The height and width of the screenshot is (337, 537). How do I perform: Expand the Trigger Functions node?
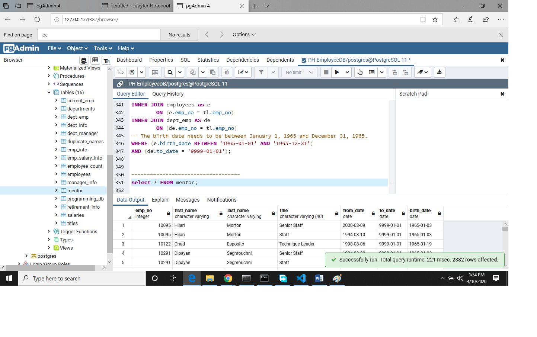tap(49, 231)
